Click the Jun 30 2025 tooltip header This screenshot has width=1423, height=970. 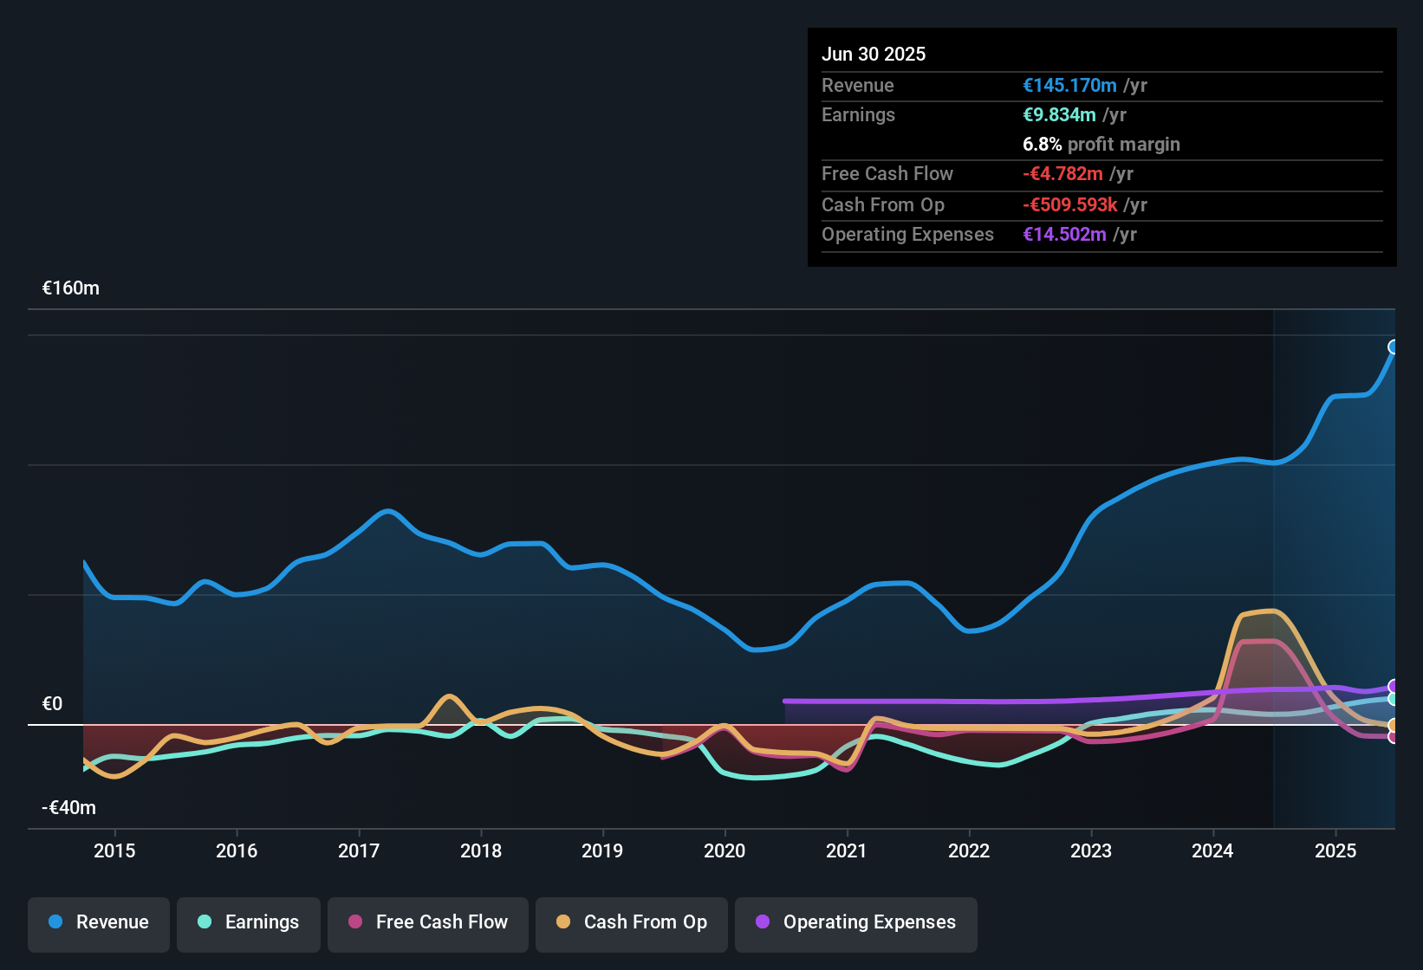point(874,54)
